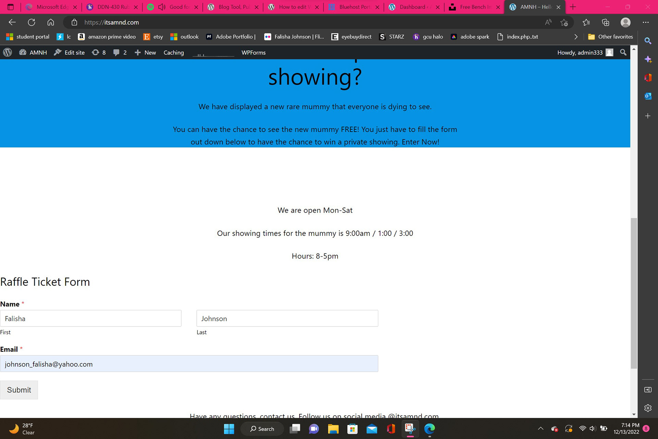Mute the Spotify tab audio icon
The height and width of the screenshot is (439, 658).
point(162,7)
